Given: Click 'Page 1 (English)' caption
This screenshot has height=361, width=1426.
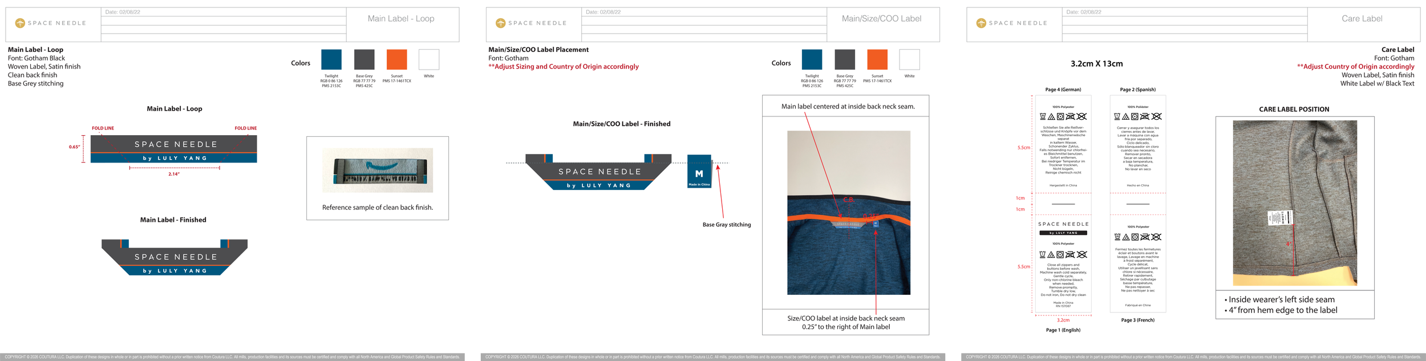Looking at the screenshot, I should pos(1063,330).
